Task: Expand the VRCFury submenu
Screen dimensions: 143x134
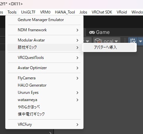Action: pyautogui.click(x=44, y=124)
